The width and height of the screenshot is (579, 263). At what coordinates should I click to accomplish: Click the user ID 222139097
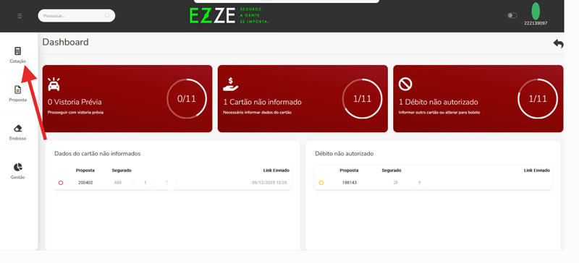point(536,23)
